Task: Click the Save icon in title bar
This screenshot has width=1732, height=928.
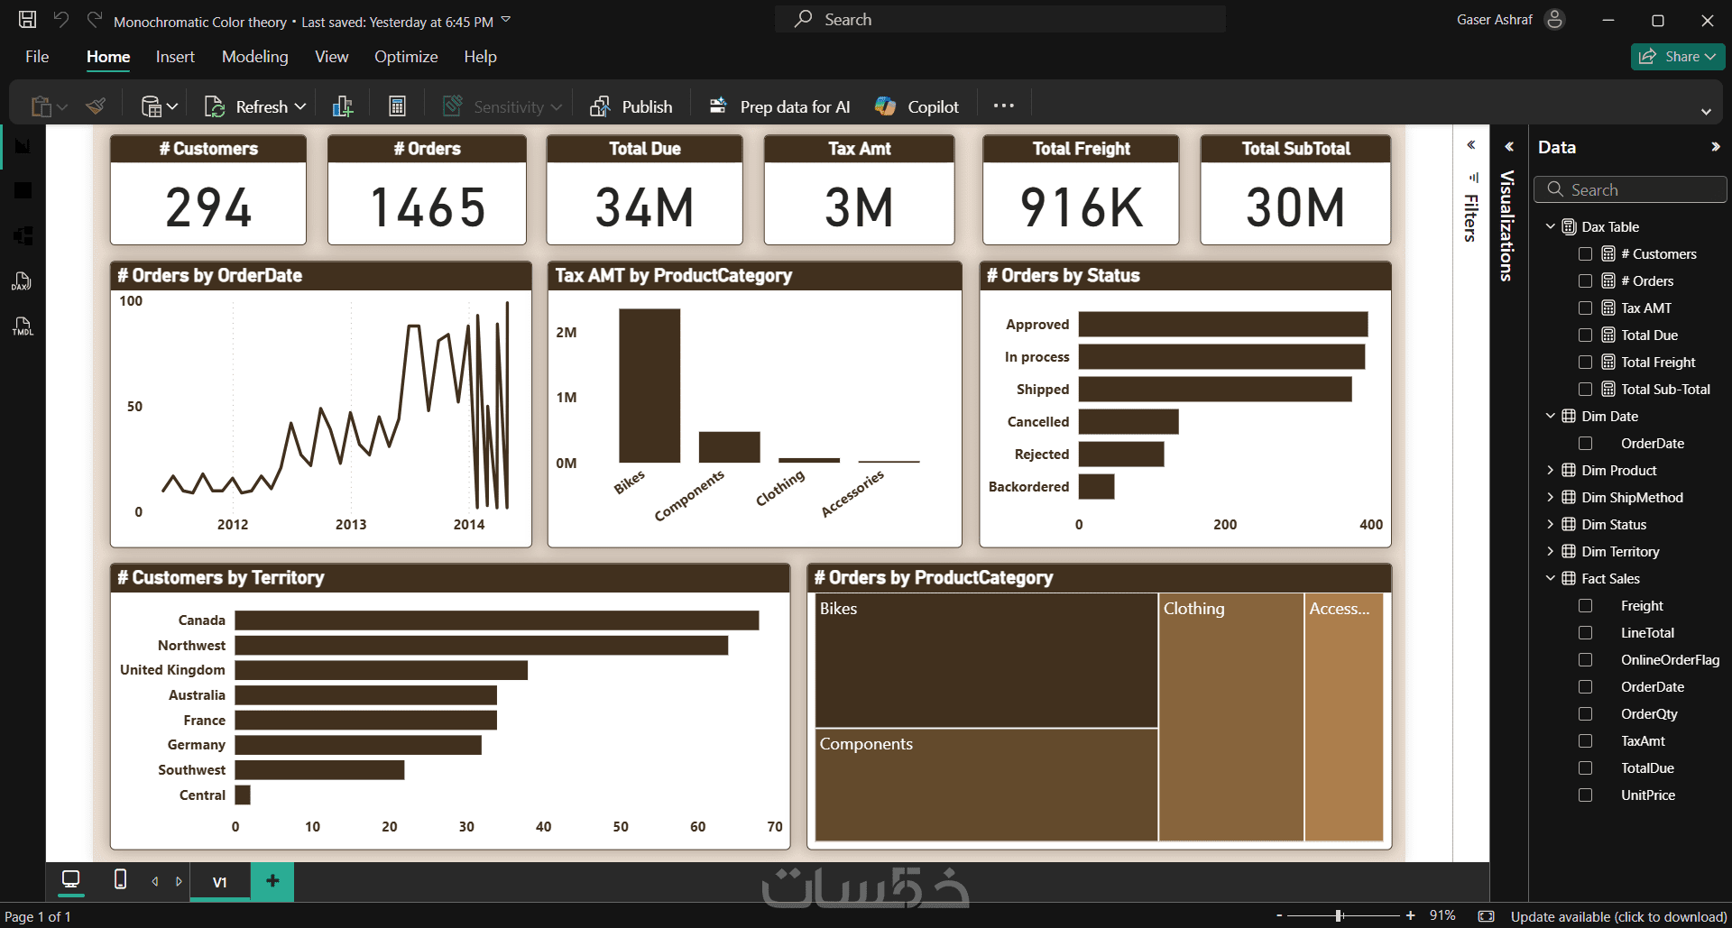Action: (28, 20)
